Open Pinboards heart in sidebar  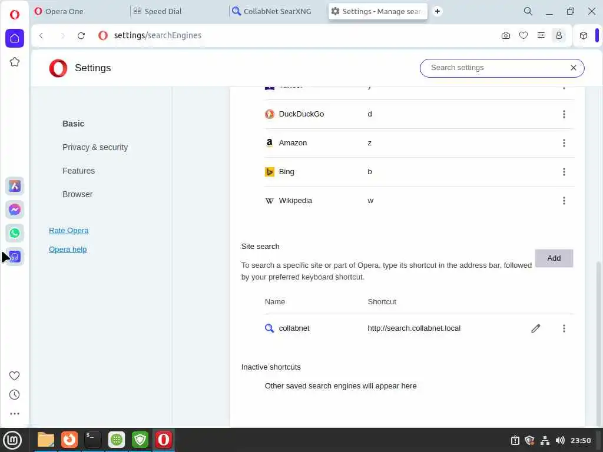(14, 375)
